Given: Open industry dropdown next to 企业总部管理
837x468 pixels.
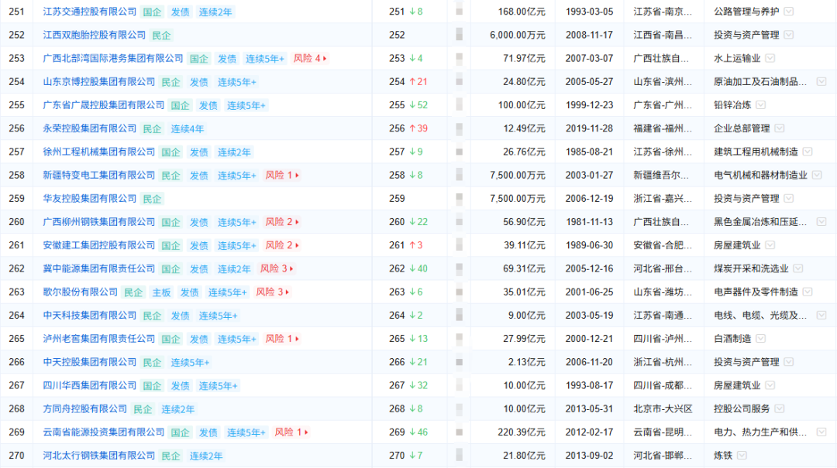Looking at the screenshot, I should 780,128.
